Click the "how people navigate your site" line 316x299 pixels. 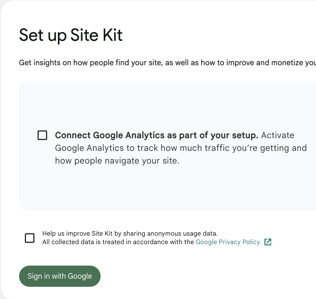[117, 161]
